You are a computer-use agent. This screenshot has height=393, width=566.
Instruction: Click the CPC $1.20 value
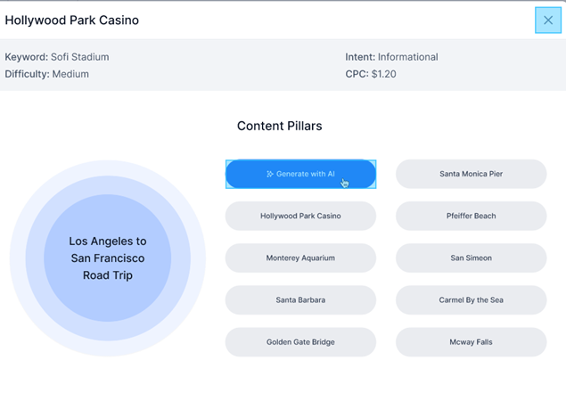(x=383, y=74)
